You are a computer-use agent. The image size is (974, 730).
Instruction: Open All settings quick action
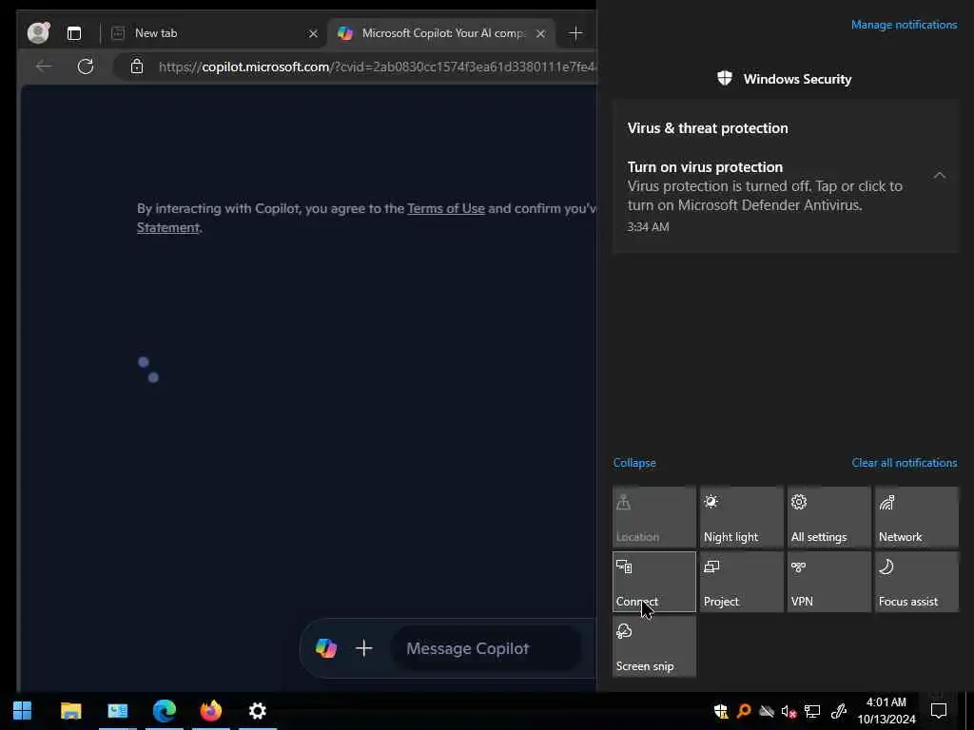[x=829, y=517]
